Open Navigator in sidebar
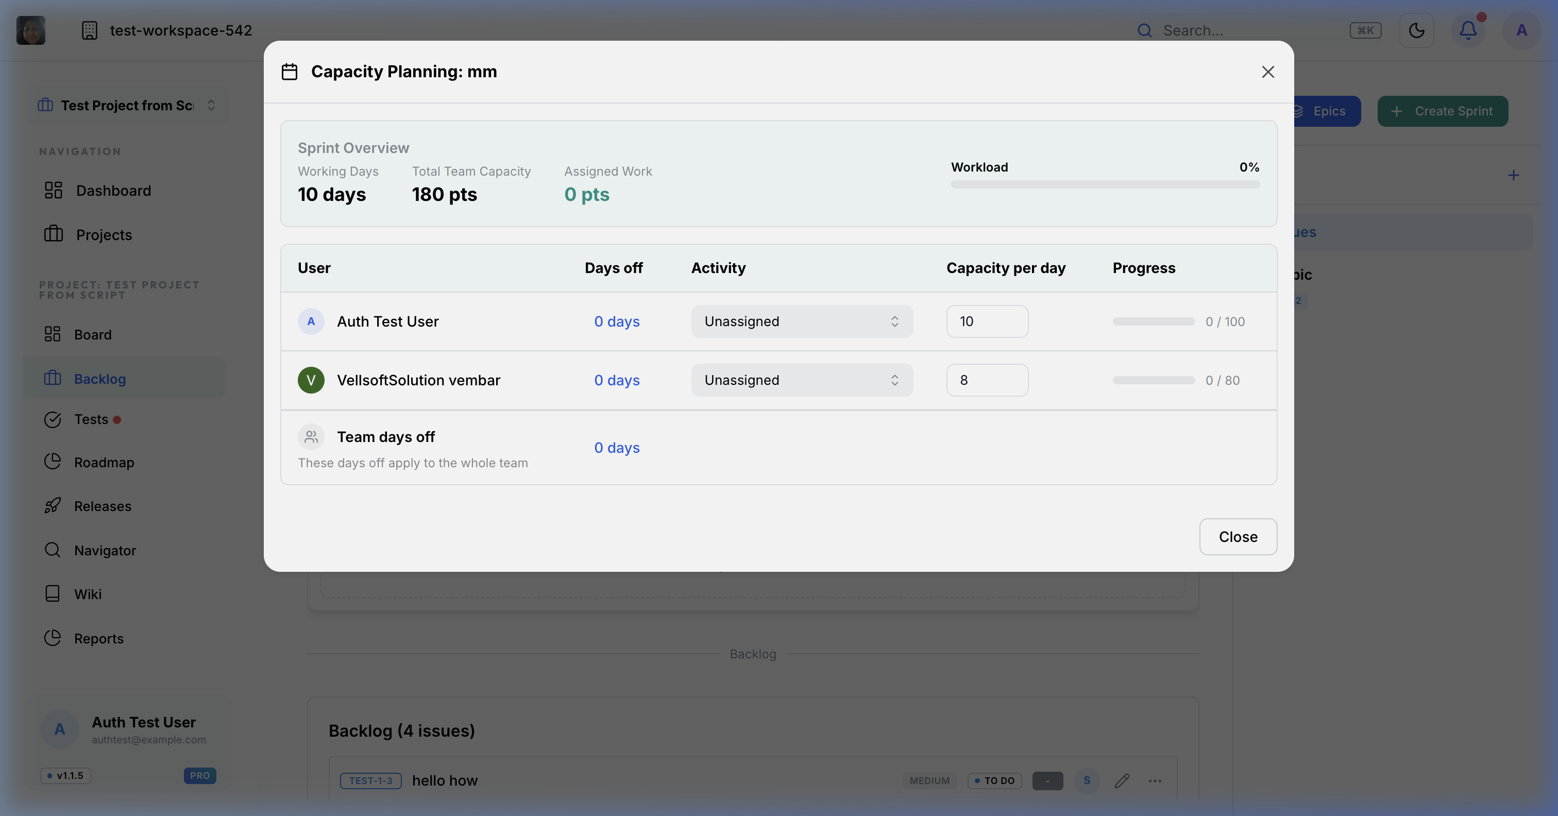This screenshot has height=816, width=1558. pos(124,551)
